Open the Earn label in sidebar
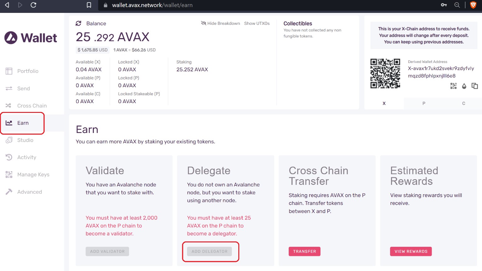Image resolution: width=482 pixels, height=271 pixels. (23, 123)
